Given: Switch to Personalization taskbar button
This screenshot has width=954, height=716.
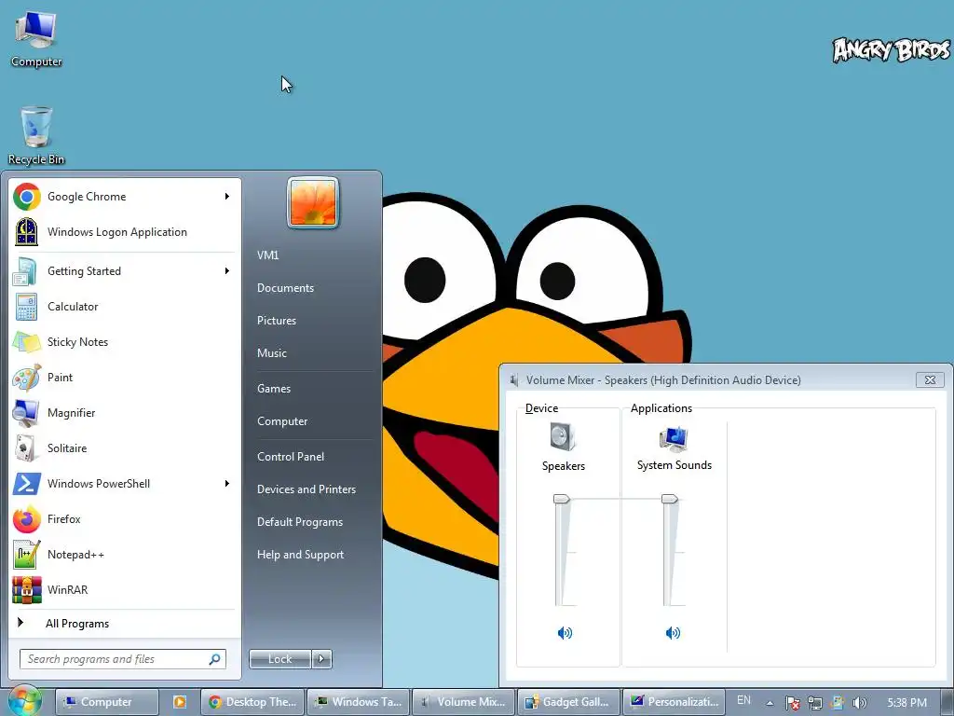Looking at the screenshot, I should [675, 702].
